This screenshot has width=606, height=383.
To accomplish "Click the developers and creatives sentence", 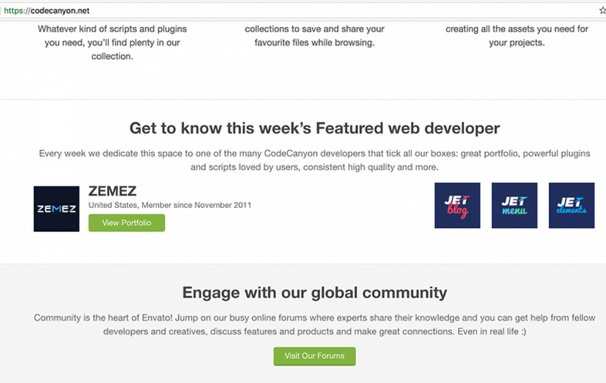I will click(315, 332).
